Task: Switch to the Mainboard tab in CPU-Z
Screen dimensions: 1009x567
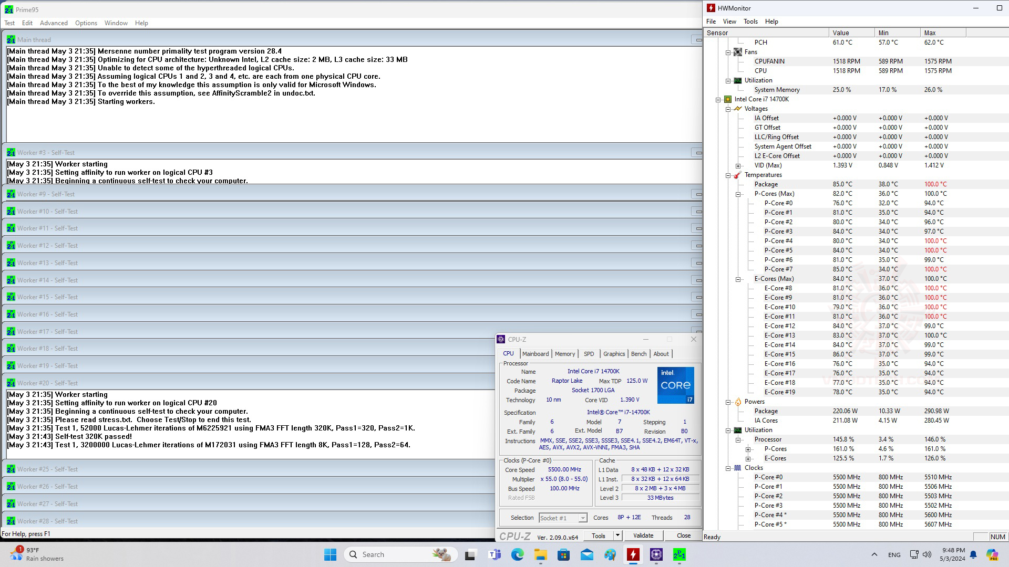Action: [x=535, y=354]
